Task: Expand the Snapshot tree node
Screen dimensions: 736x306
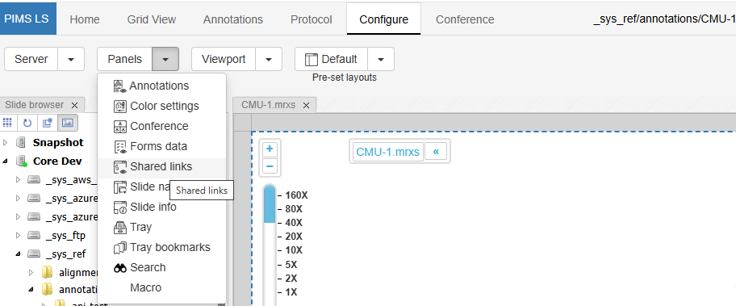Action: [x=5, y=142]
